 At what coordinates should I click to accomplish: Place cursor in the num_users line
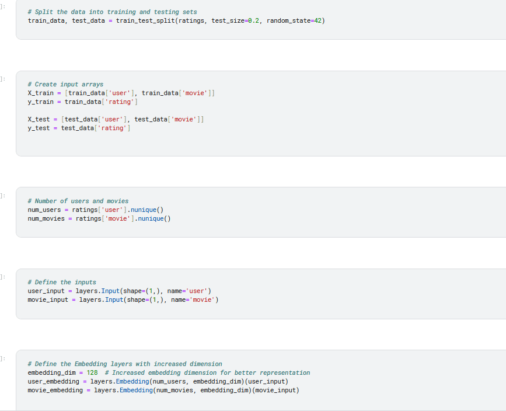pos(96,210)
